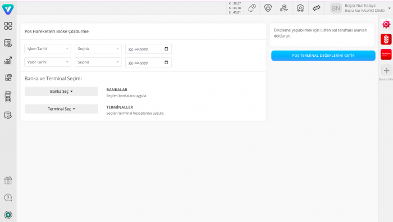The image size is (393, 222).
Task: Select the red rectangular bank logo
Action: coord(386,54)
